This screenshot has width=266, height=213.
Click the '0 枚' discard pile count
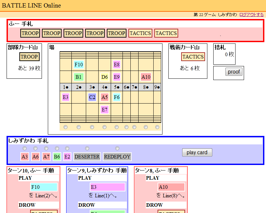(x=230, y=54)
